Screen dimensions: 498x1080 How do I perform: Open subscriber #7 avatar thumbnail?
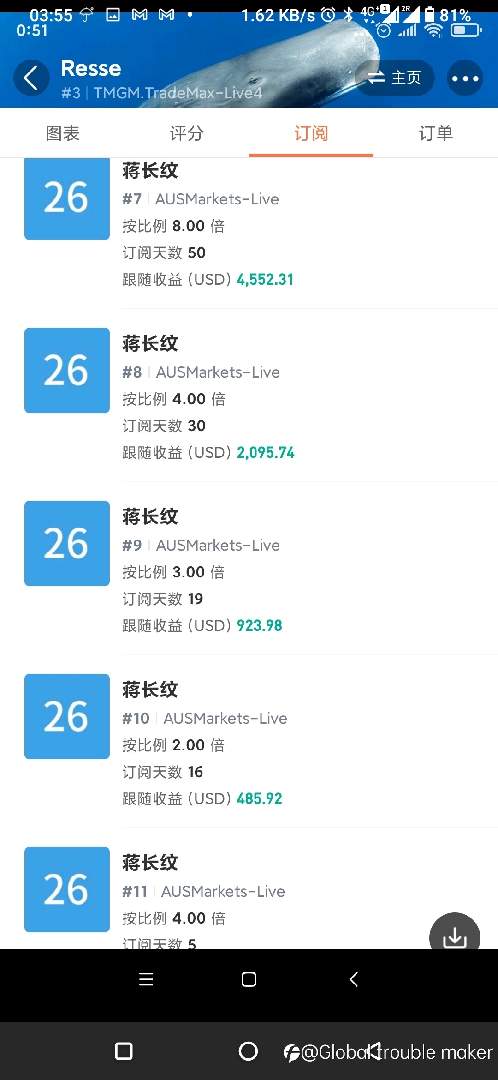[67, 198]
